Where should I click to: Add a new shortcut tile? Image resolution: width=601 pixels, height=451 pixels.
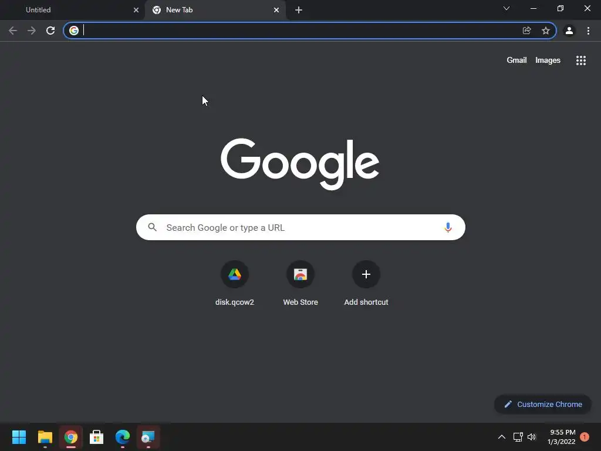tap(366, 284)
